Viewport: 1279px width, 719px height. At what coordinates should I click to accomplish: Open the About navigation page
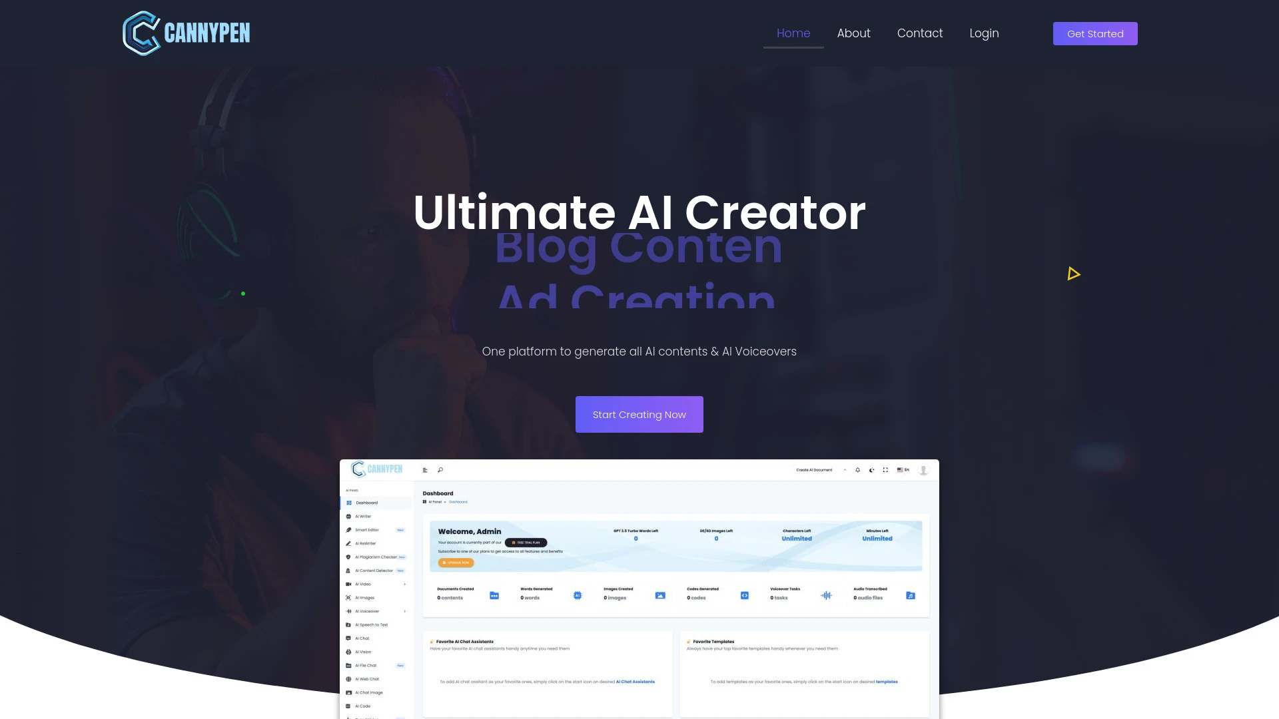(x=854, y=33)
